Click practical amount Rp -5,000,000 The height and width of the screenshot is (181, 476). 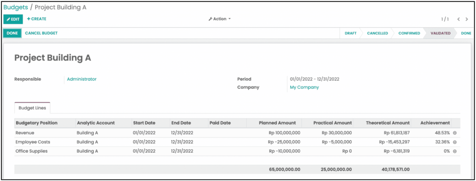[337, 142]
